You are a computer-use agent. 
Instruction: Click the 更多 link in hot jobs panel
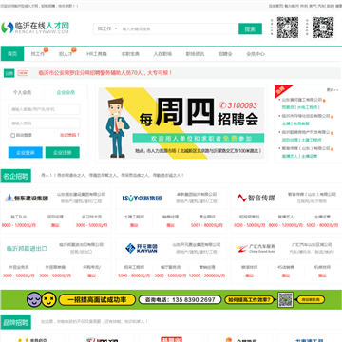tap(332, 90)
